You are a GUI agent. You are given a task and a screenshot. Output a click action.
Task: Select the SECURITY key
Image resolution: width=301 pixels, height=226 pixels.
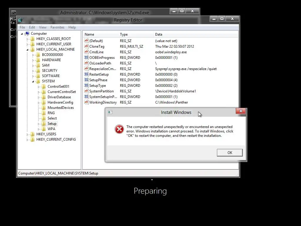point(49,71)
